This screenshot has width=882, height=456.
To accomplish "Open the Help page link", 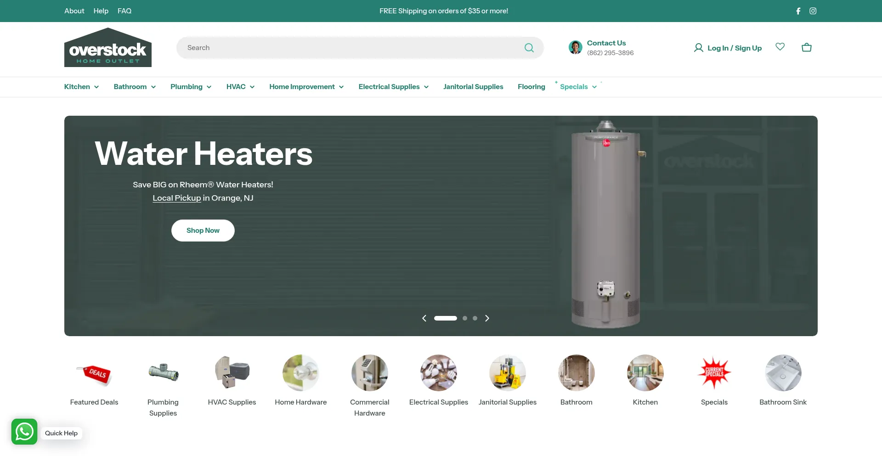I will [x=101, y=11].
